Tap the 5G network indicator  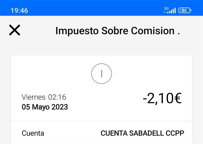166,8
